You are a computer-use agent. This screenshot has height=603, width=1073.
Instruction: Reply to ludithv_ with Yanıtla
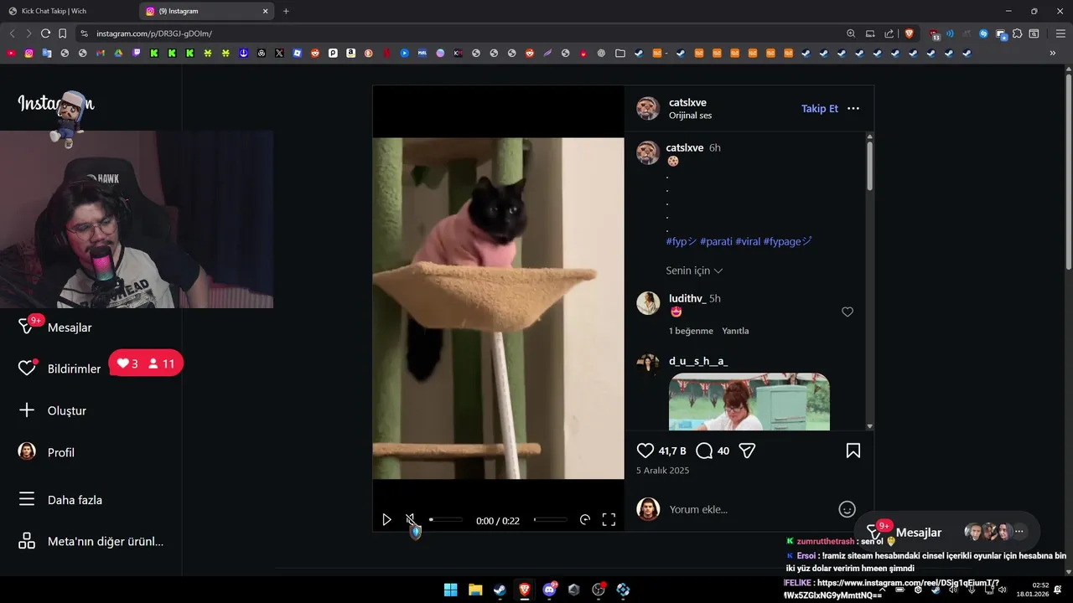pyautogui.click(x=735, y=331)
